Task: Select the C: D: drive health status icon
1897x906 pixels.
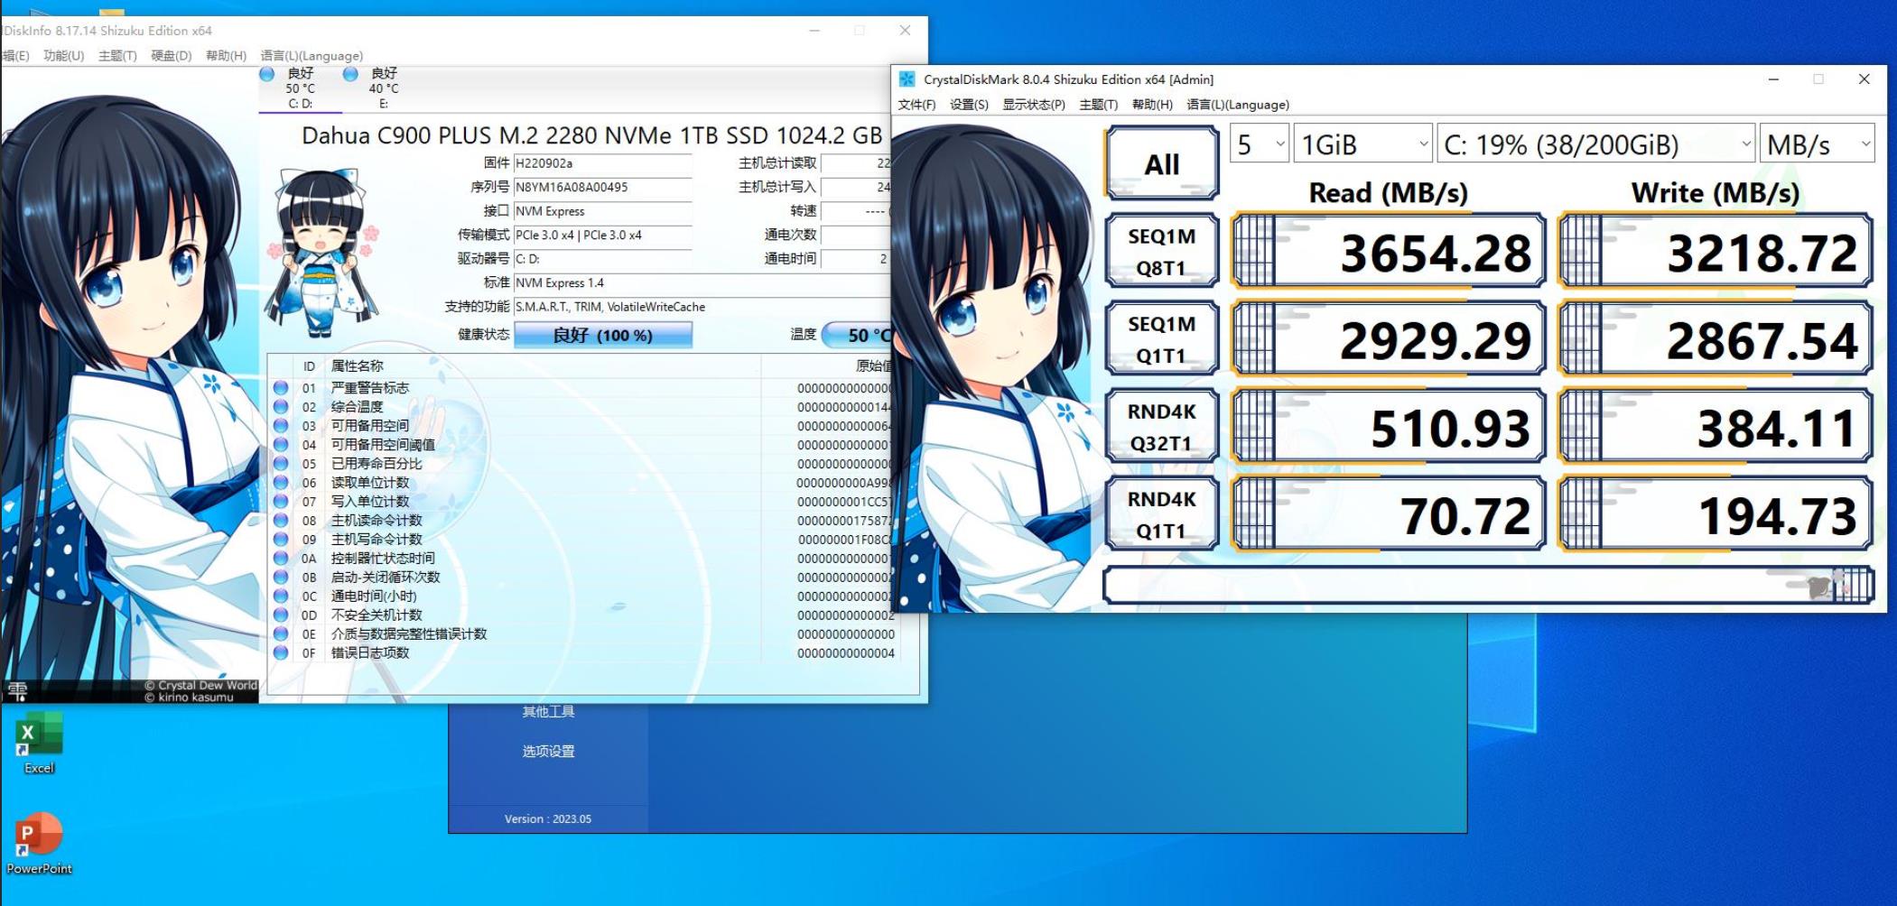Action: 267,74
